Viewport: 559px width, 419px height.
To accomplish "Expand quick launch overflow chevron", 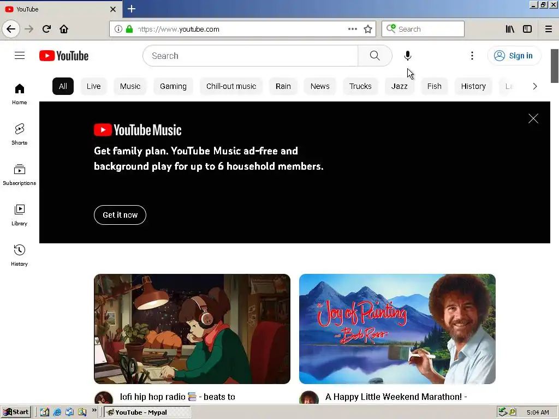I will (94, 410).
